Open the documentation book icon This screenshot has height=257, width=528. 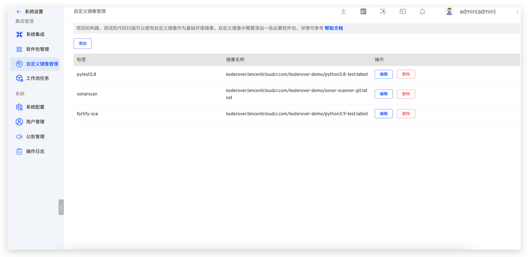click(x=403, y=12)
